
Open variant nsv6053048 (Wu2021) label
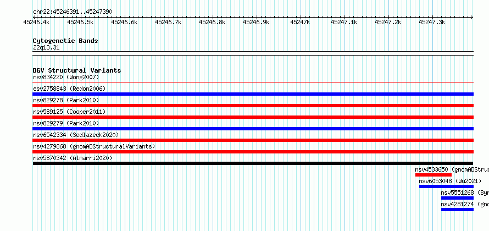(x=450, y=181)
